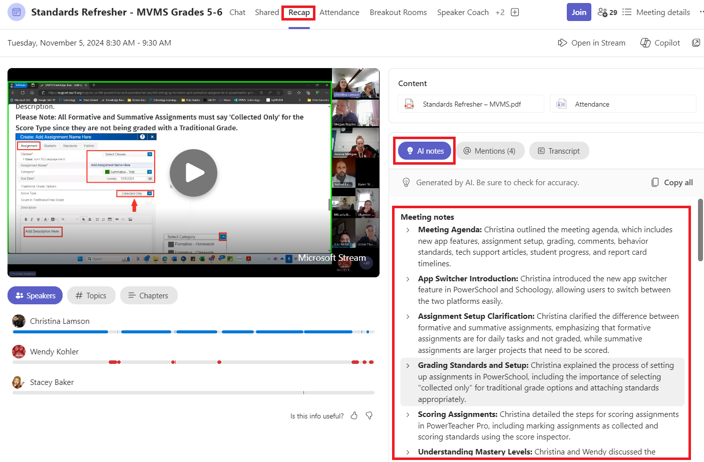This screenshot has width=704, height=462.
Task: Select the AI notes pill
Action: pyautogui.click(x=425, y=151)
